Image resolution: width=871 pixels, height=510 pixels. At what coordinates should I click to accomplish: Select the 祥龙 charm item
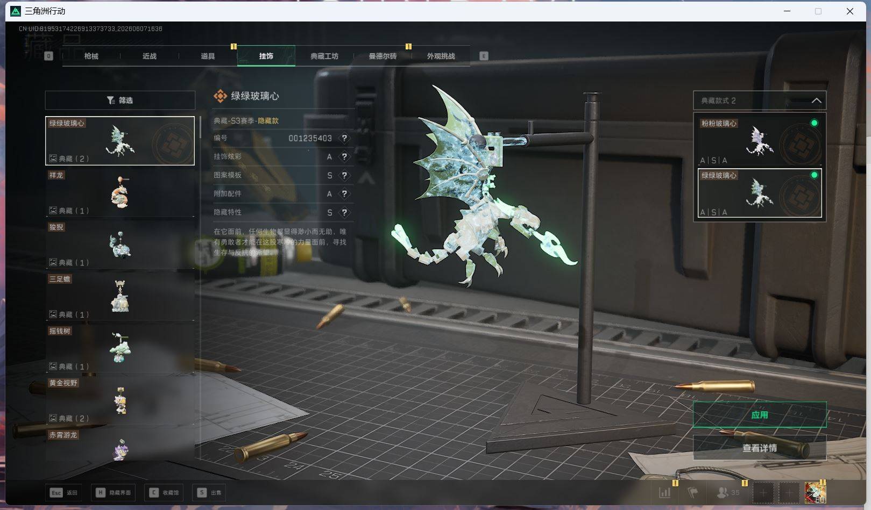coord(120,193)
